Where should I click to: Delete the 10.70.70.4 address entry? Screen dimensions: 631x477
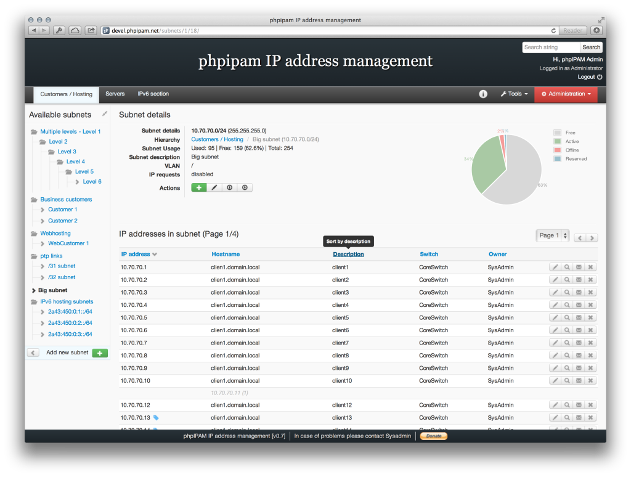[590, 305]
